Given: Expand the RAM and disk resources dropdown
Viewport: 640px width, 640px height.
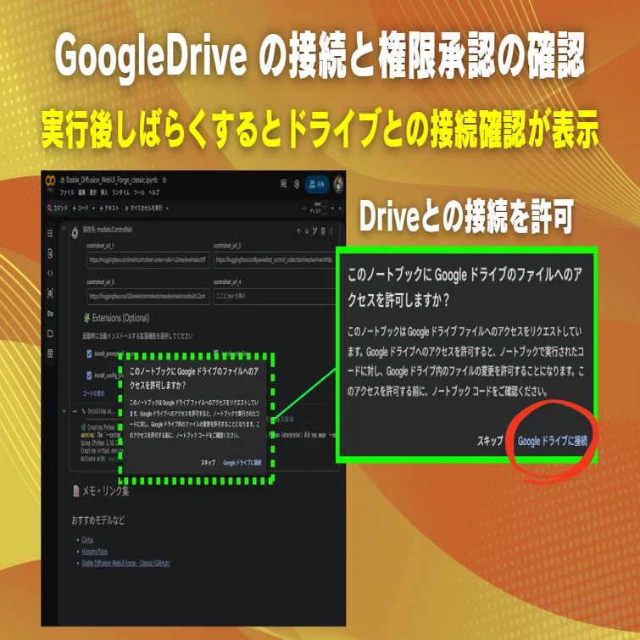Looking at the screenshot, I should (332, 209).
